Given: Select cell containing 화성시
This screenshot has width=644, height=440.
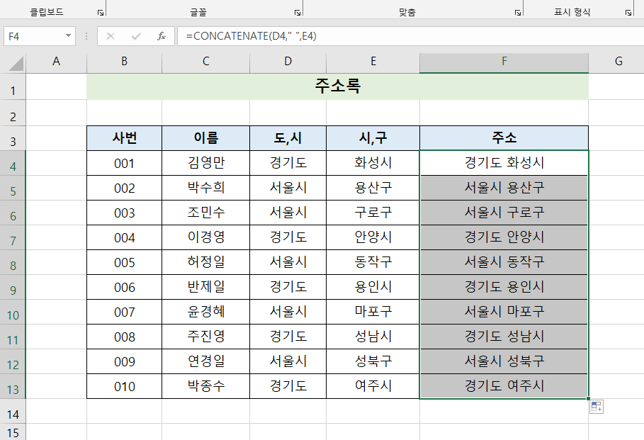Looking at the screenshot, I should [373, 163].
